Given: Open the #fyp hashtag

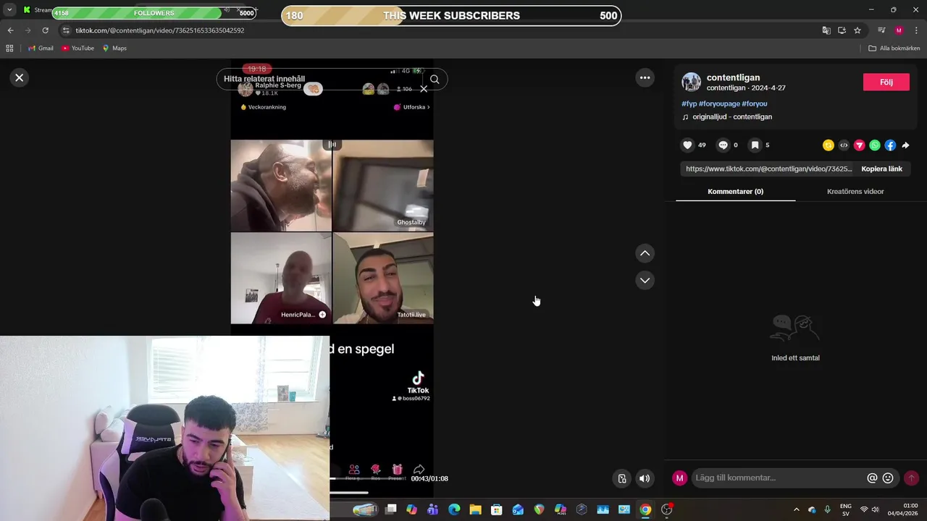Looking at the screenshot, I should tap(689, 103).
